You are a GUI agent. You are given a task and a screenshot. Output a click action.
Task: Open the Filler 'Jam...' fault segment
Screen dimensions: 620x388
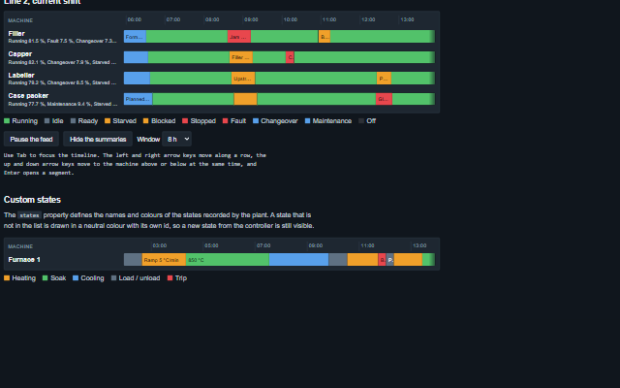[239, 37]
